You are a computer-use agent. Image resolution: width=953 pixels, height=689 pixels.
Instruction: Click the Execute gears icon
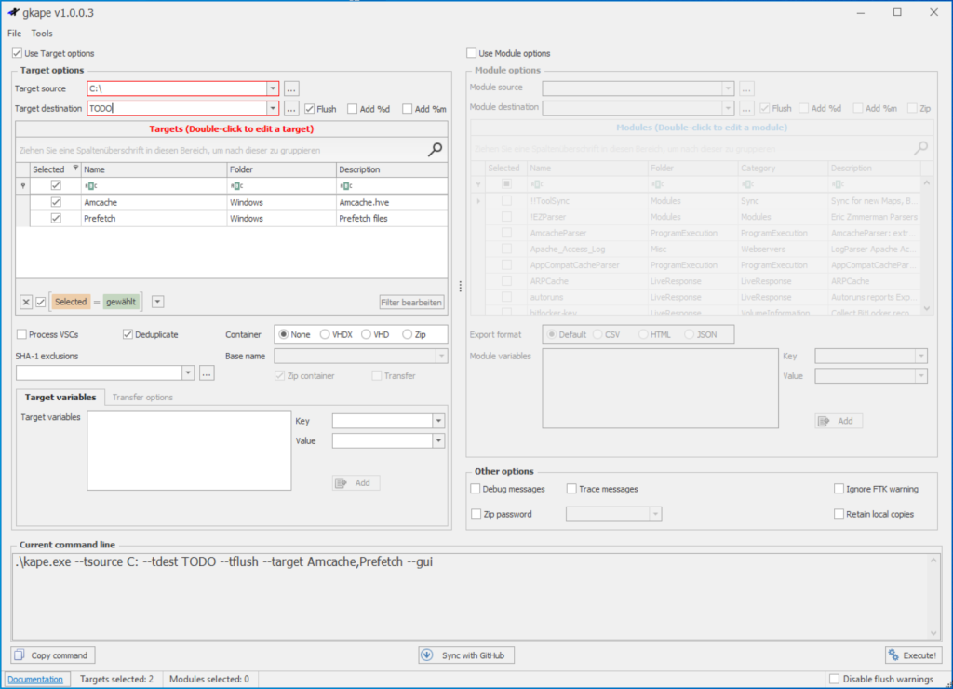pyautogui.click(x=893, y=655)
